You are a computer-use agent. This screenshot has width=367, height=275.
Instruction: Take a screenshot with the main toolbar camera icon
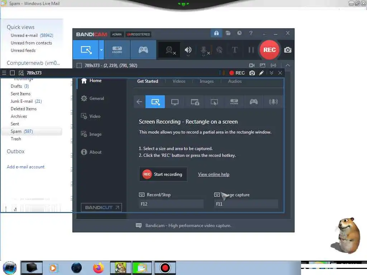point(288,50)
